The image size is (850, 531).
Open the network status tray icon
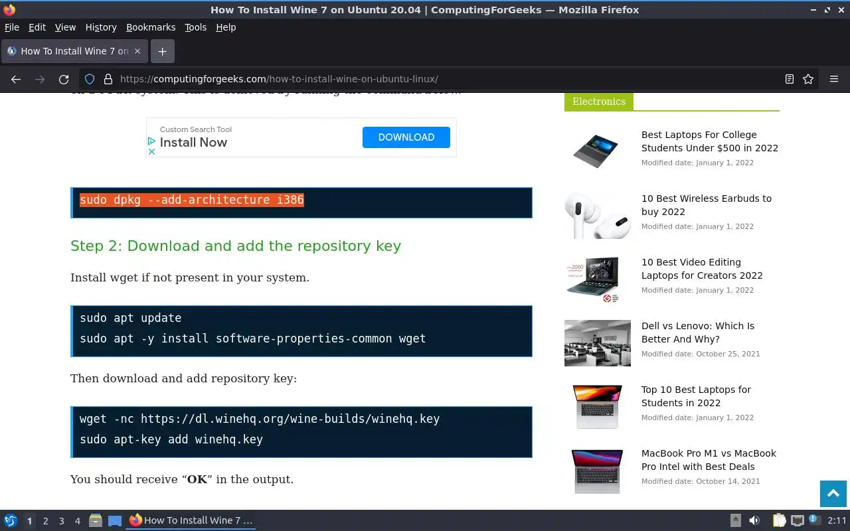click(x=798, y=520)
